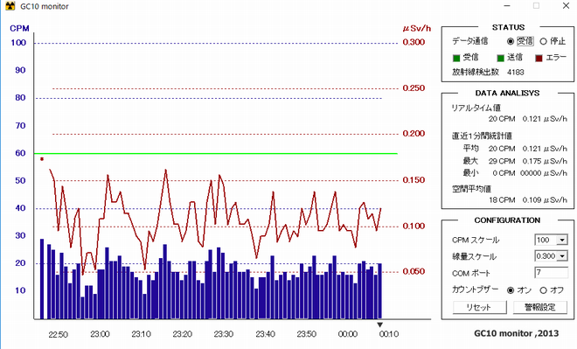The width and height of the screenshot is (577, 349).
Task: Click the 00:10 time axis label
Action: pyautogui.click(x=388, y=334)
